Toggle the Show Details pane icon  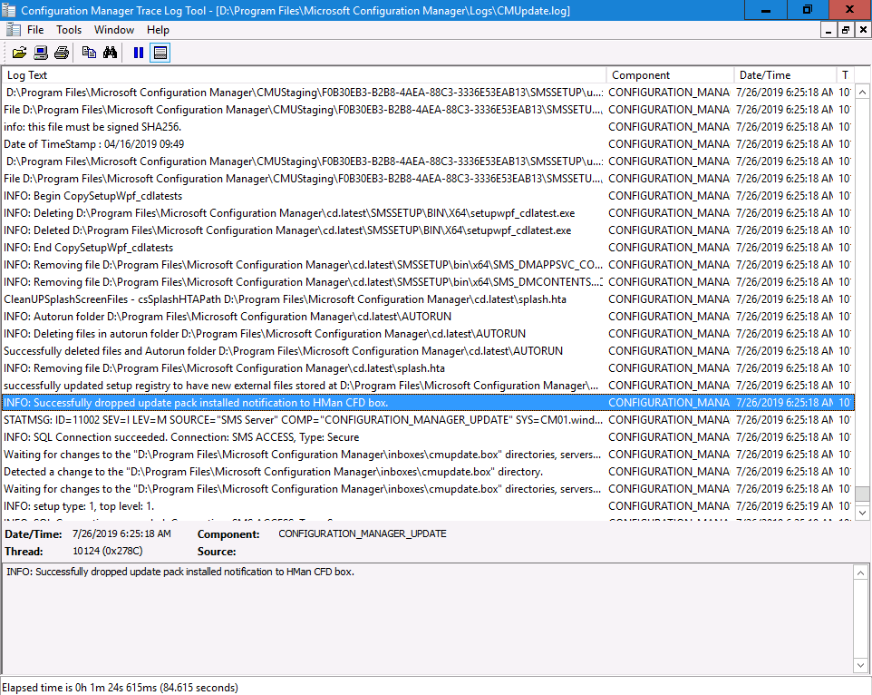(160, 53)
